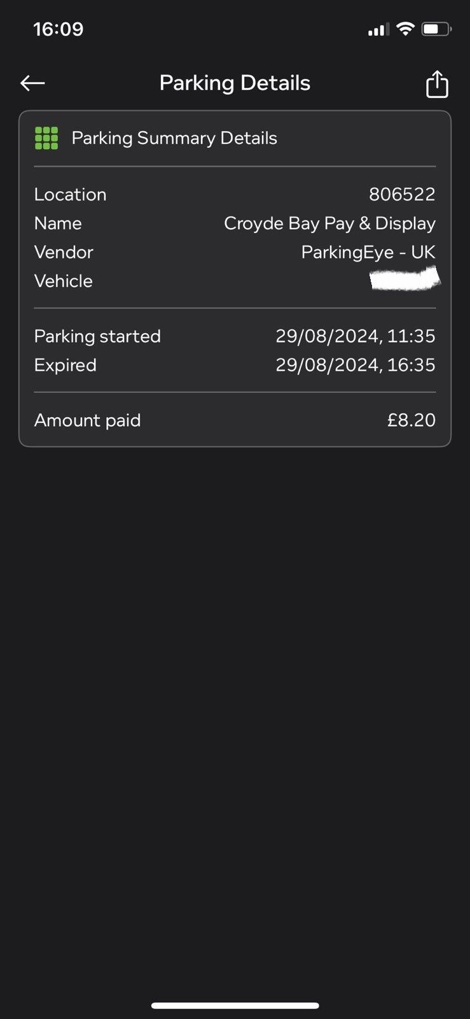Tap the expired time 16:35
This screenshot has height=1019, width=470.
(x=411, y=365)
